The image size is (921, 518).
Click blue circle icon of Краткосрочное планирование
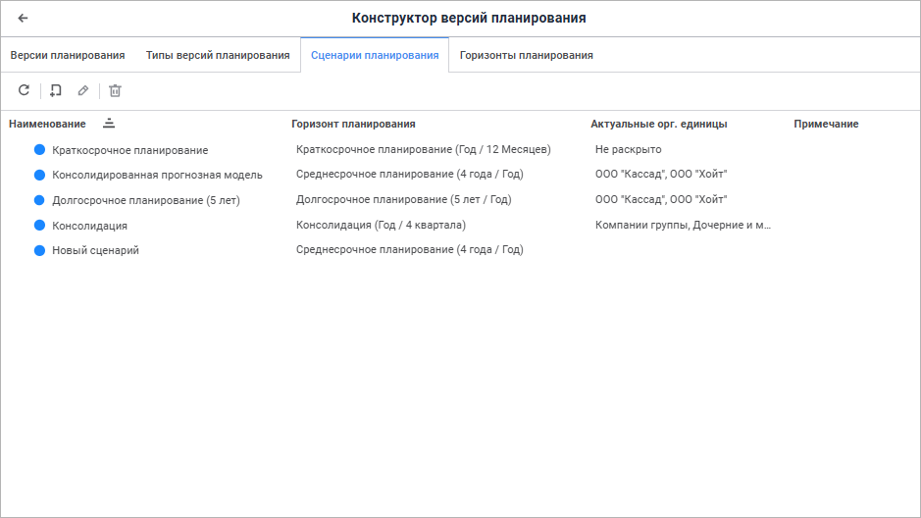[x=40, y=150]
